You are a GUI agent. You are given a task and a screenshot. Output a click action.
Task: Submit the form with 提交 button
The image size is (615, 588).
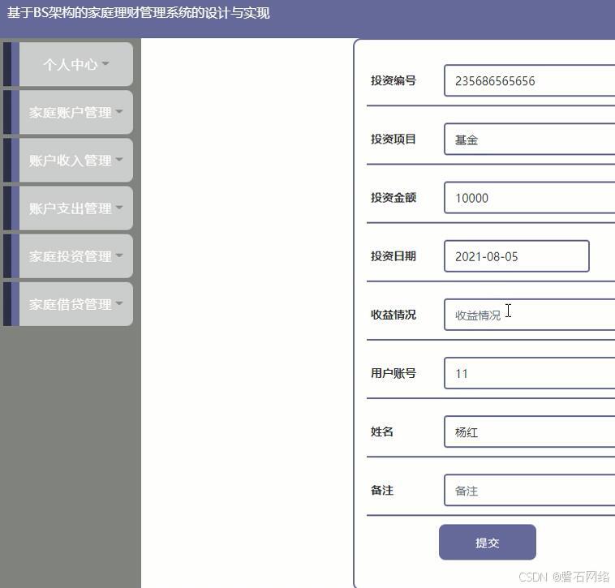click(488, 542)
